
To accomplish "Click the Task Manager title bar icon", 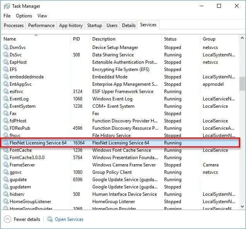I will 7,6.
